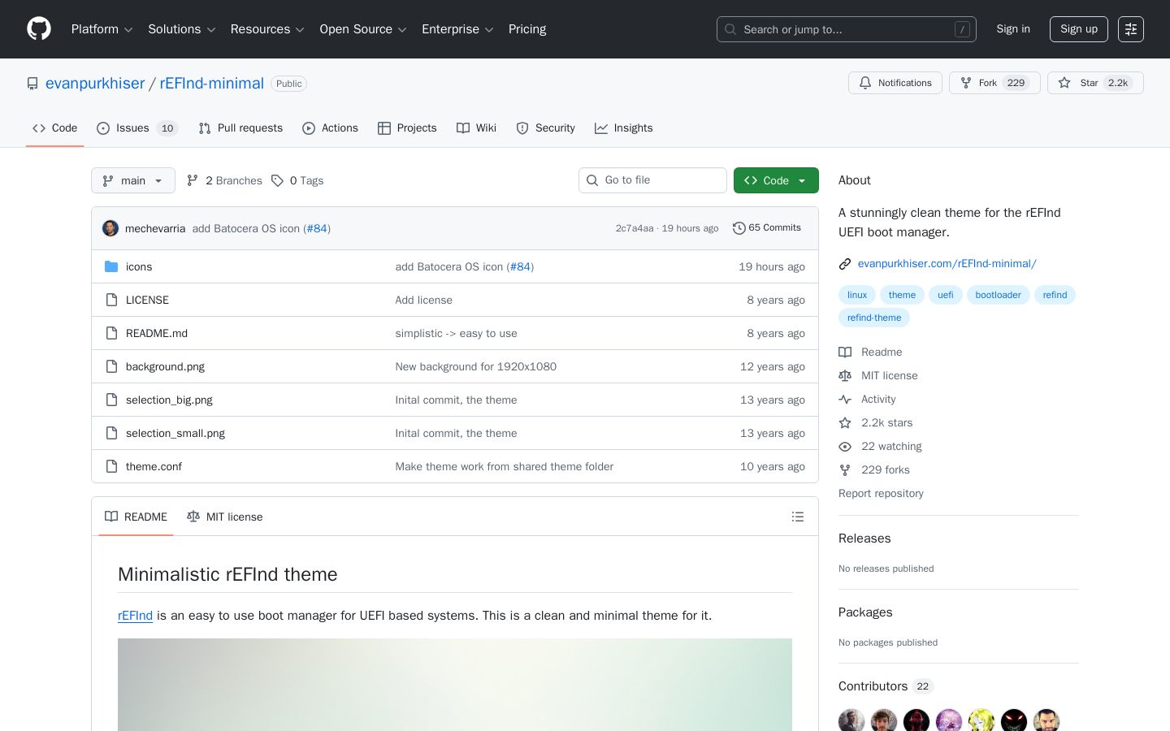Viewport: 1170px width, 731px height.
Task: Click the book icon next to Readme
Action: (x=845, y=352)
